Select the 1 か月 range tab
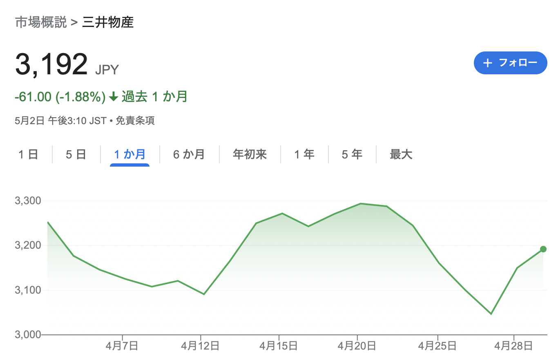 (129, 154)
